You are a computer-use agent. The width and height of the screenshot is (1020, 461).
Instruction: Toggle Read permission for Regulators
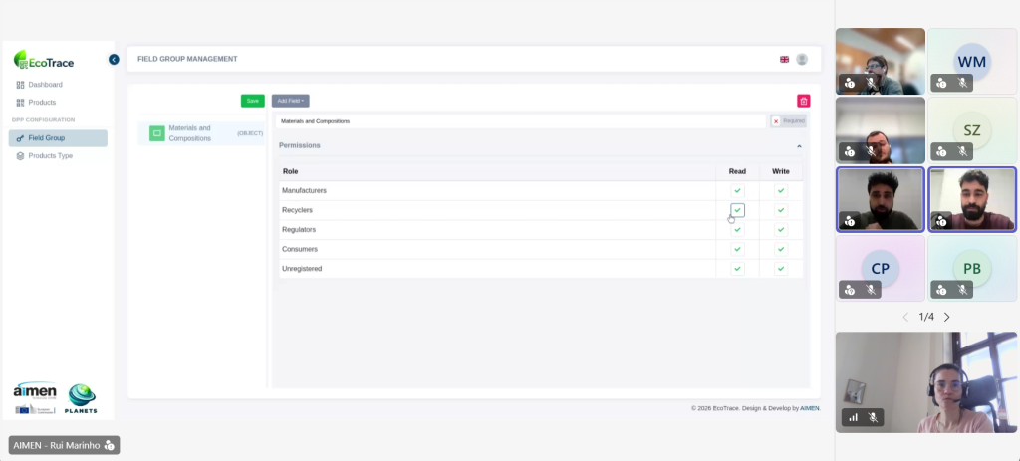click(x=737, y=230)
